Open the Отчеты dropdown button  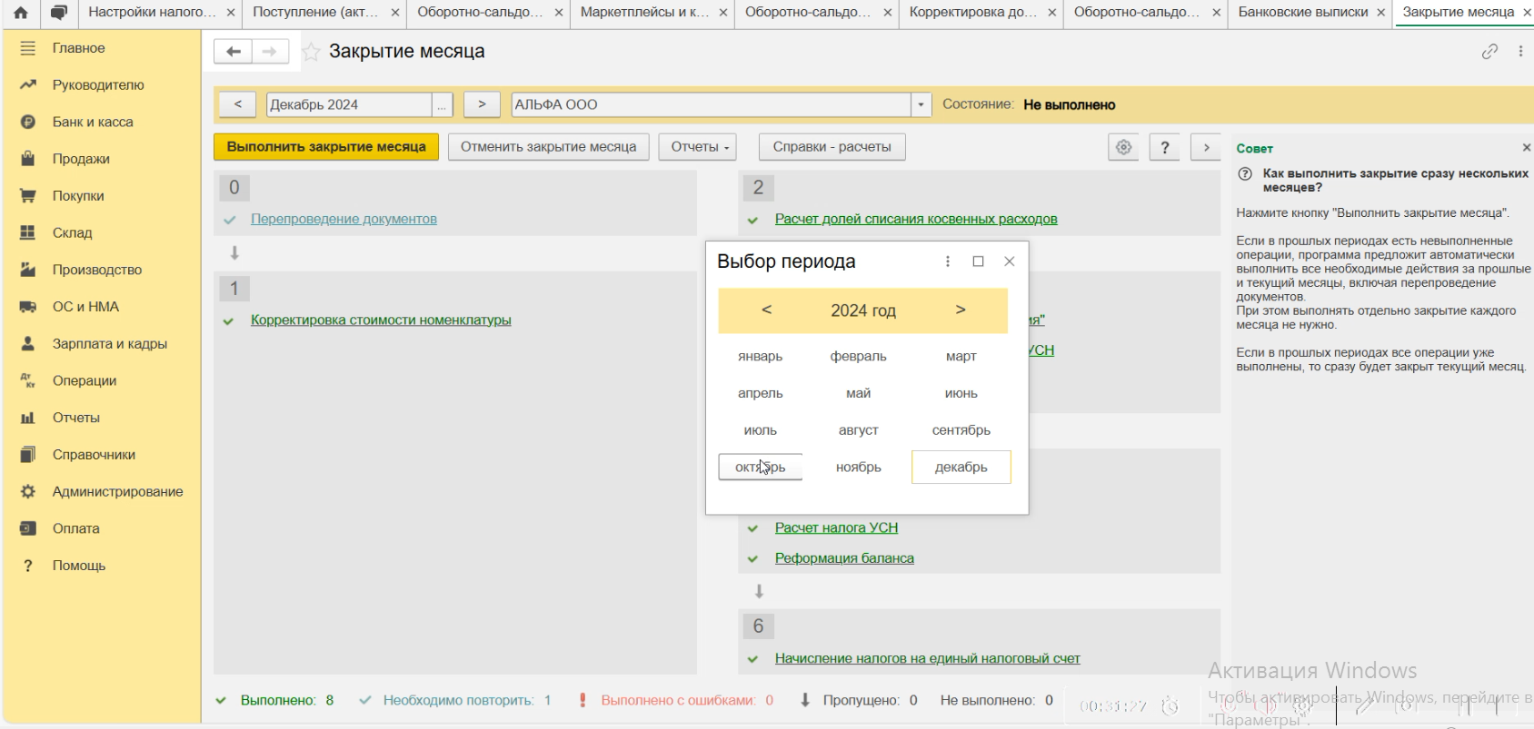click(x=699, y=147)
